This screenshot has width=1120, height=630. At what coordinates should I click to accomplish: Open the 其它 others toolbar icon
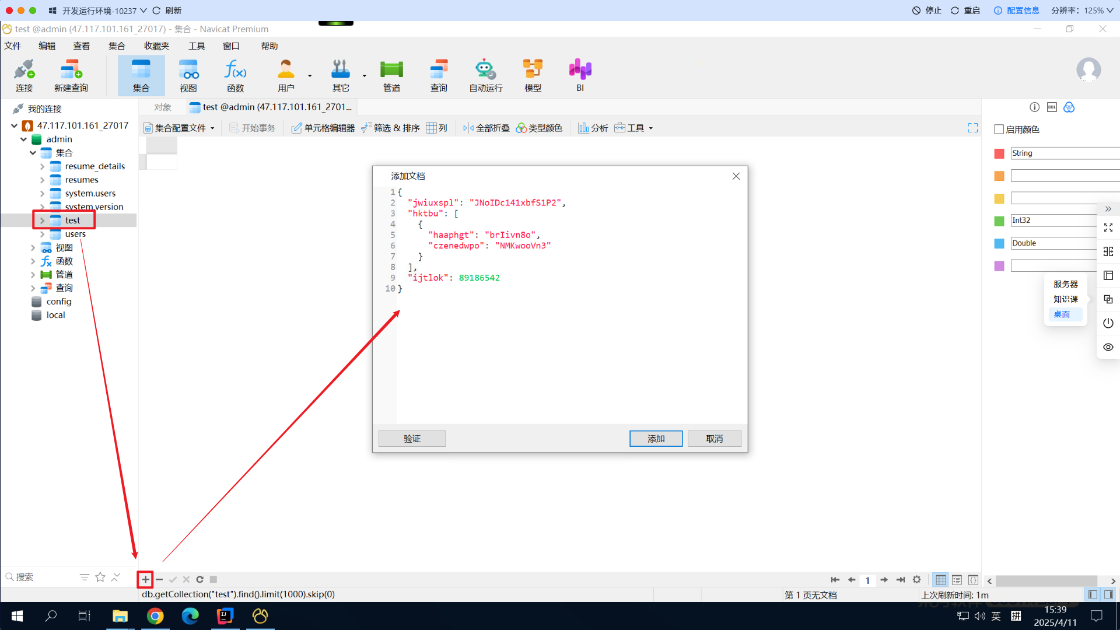point(341,76)
